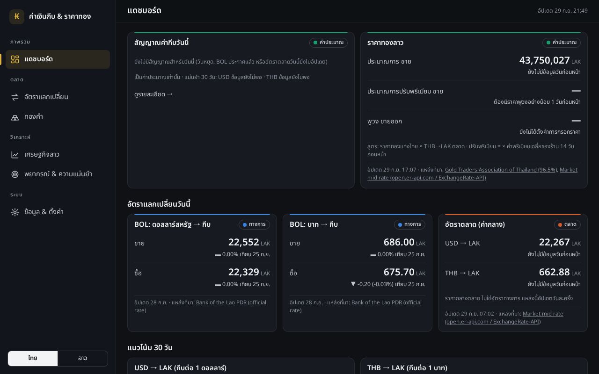Click the green ค่าประมาณ badge on gold card

point(562,43)
